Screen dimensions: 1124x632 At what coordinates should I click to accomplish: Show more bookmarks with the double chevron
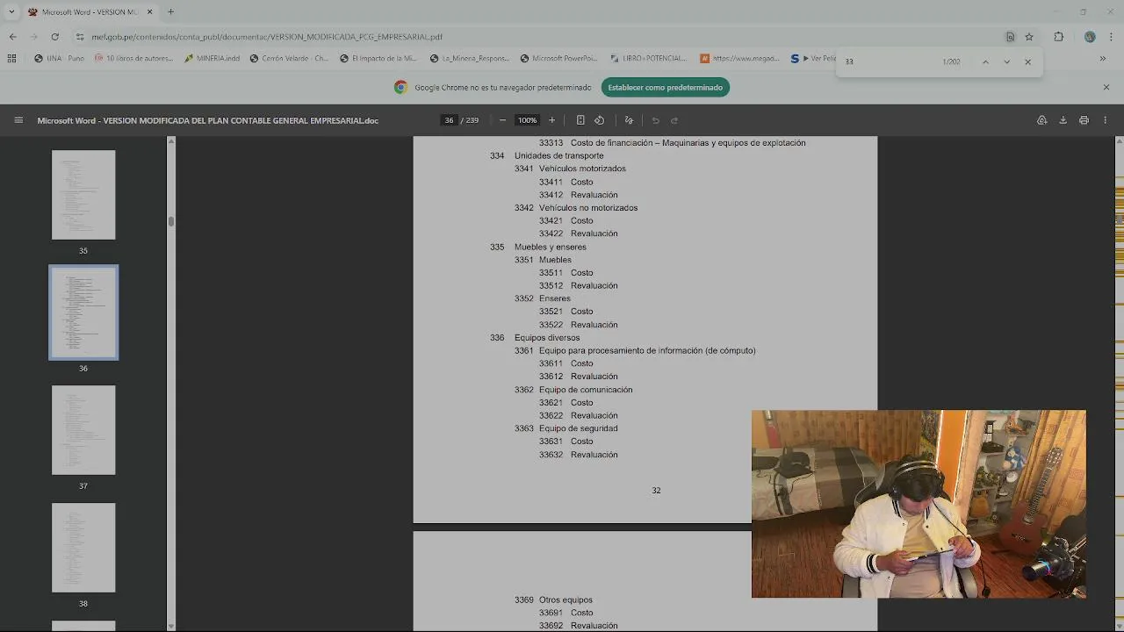click(1103, 59)
